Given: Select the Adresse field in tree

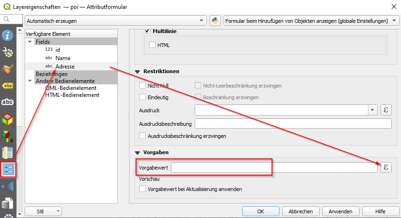Looking at the screenshot, I should click(65, 67).
